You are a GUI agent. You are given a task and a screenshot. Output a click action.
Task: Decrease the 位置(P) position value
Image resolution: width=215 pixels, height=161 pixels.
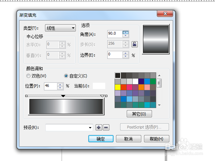pyautogui.click(x=60, y=88)
